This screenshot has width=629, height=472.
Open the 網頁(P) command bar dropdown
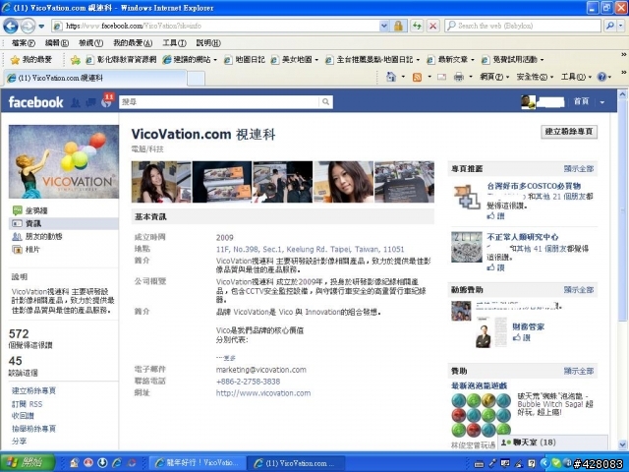[494, 77]
